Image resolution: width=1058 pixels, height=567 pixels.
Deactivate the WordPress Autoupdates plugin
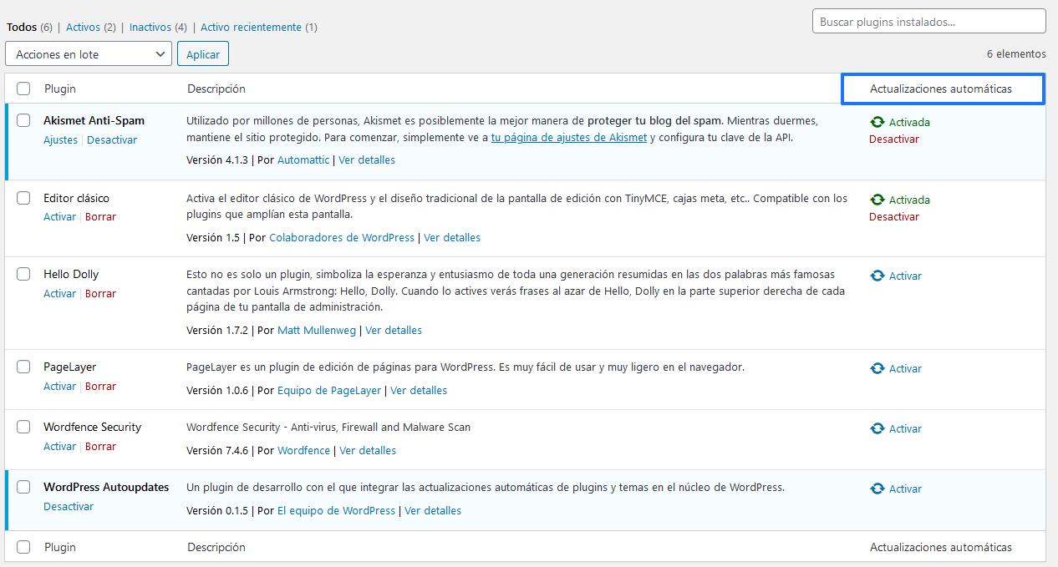69,507
